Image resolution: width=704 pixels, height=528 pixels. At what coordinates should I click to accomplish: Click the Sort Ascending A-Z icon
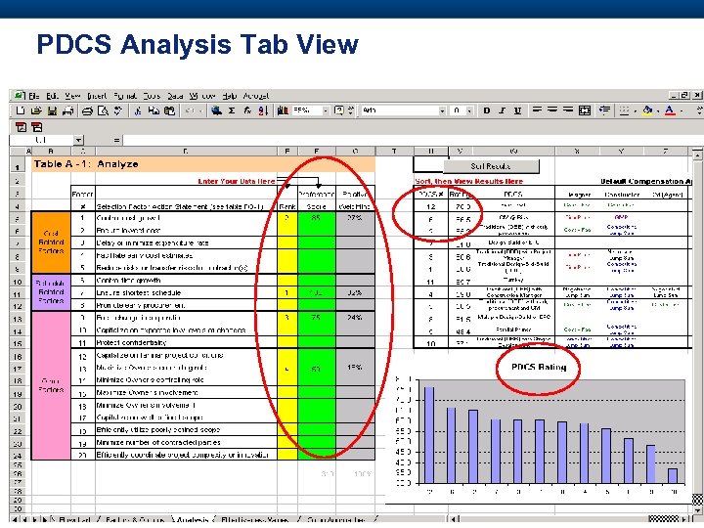(263, 110)
